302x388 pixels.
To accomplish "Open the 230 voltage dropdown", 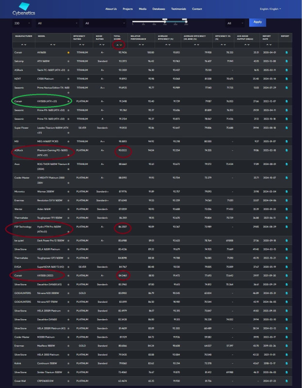I will (22, 23).
